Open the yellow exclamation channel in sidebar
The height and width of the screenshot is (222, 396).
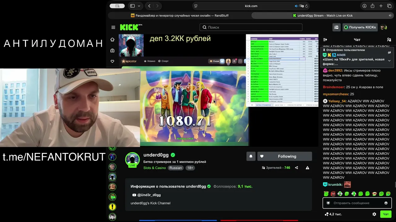tap(112, 207)
